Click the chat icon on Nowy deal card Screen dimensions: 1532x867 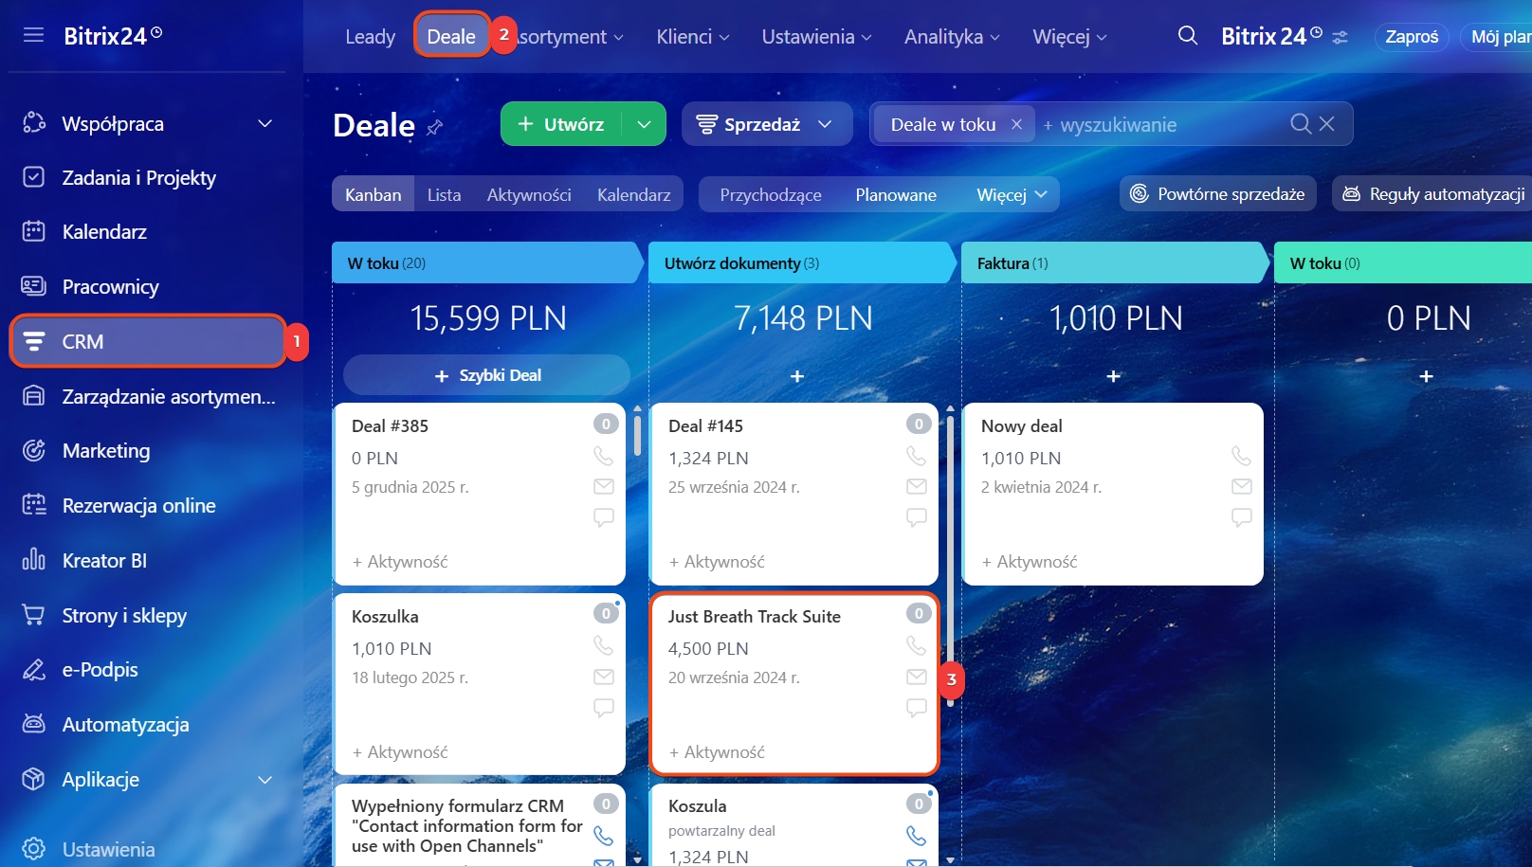pos(1241,517)
